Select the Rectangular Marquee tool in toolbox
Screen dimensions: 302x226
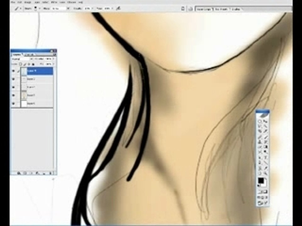pos(260,121)
